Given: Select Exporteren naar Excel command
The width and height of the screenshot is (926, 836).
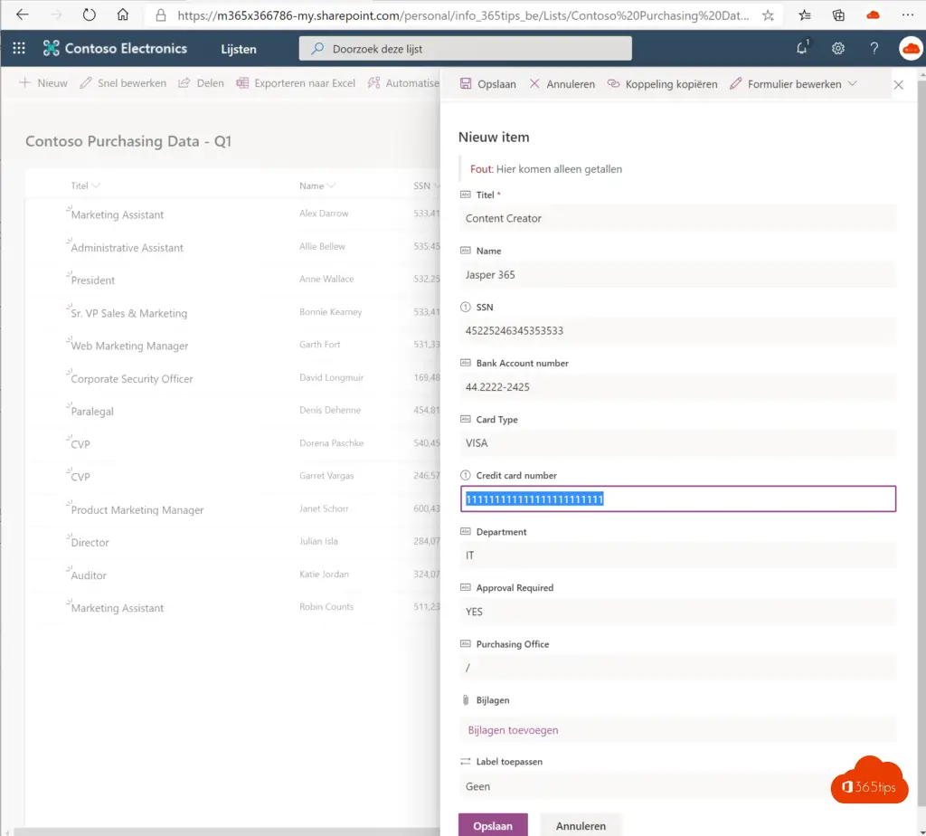Looking at the screenshot, I should [296, 83].
